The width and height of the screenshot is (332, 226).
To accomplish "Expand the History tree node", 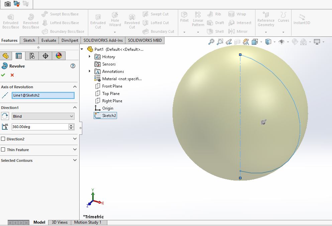I will [x=90, y=56].
